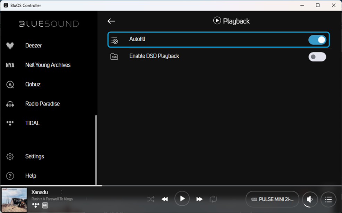Go back with the left arrow

click(x=111, y=21)
